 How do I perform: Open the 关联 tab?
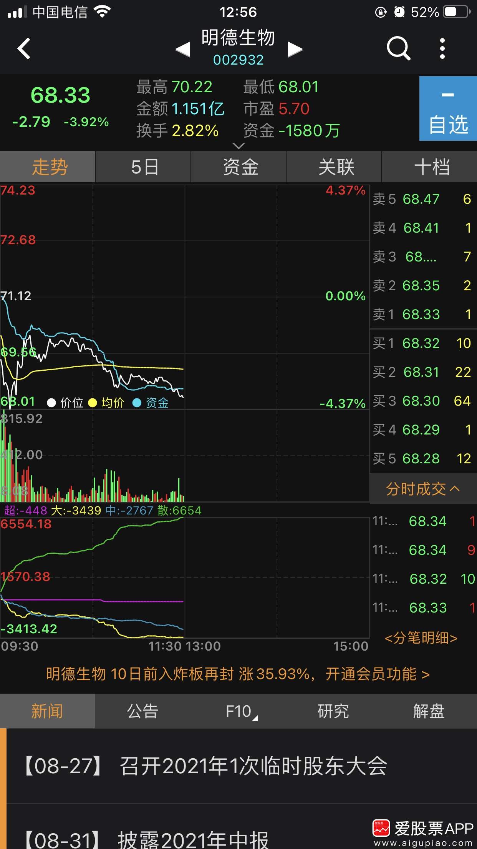point(334,167)
